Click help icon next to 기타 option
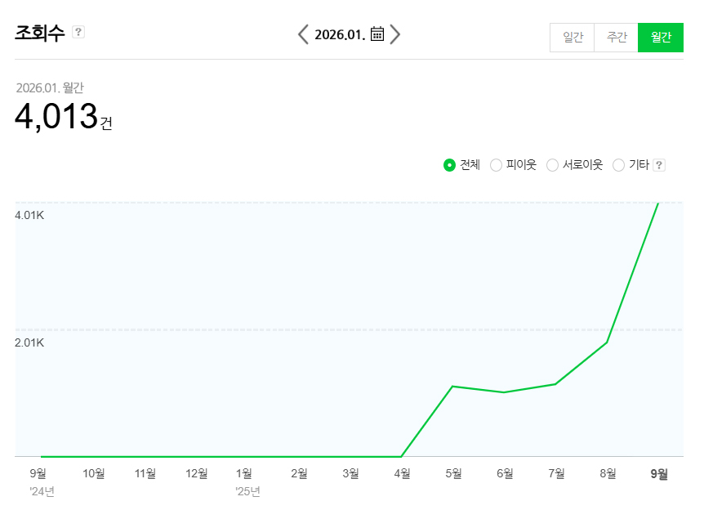 coord(659,165)
